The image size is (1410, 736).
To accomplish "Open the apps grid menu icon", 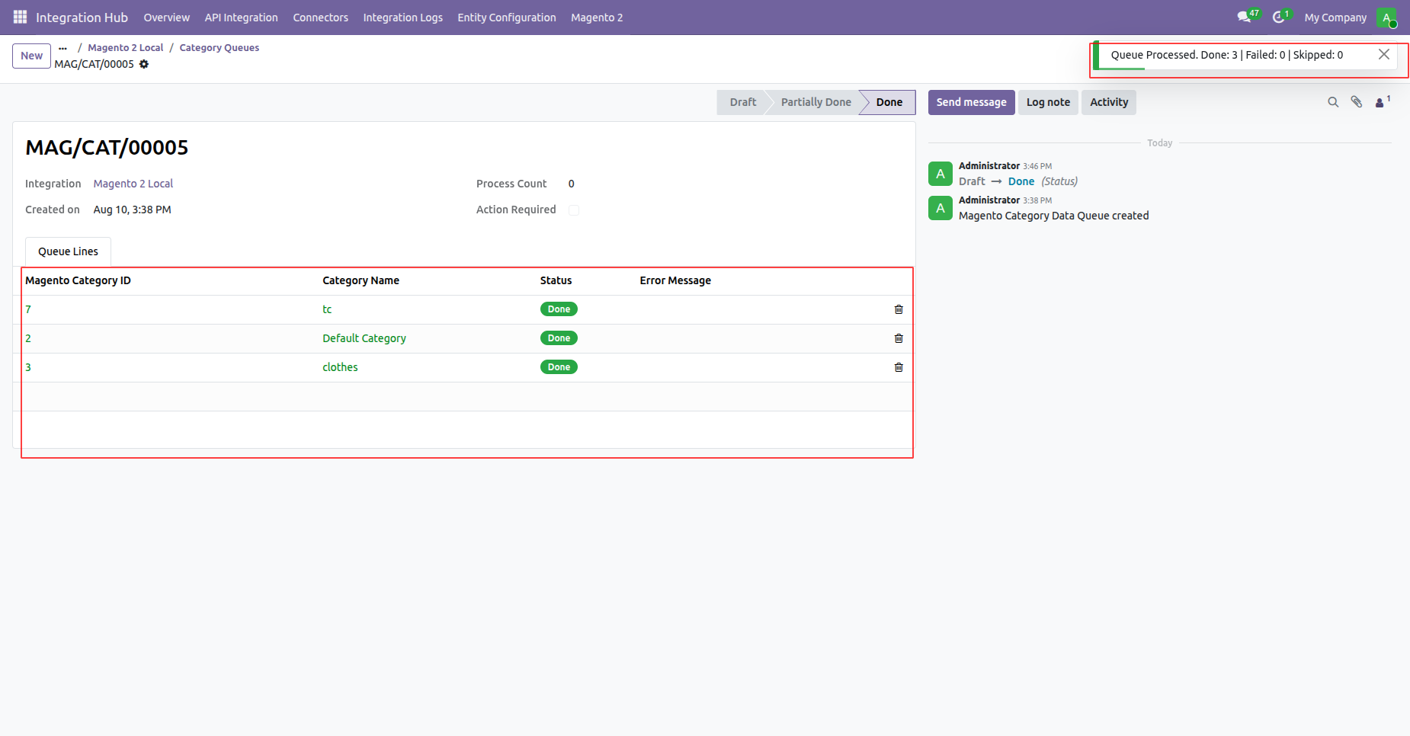I will [20, 17].
